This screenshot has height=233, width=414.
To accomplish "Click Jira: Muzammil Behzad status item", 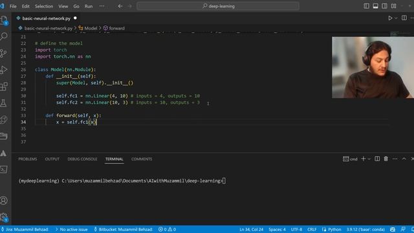I will [25, 229].
